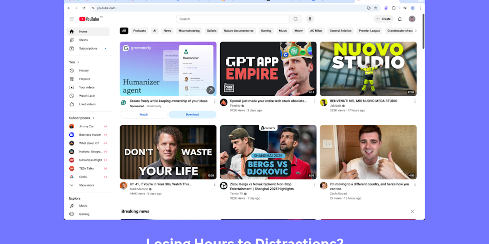The height and width of the screenshot is (244, 489).
Task: Open Playlists from the sidebar
Action: 88,79
